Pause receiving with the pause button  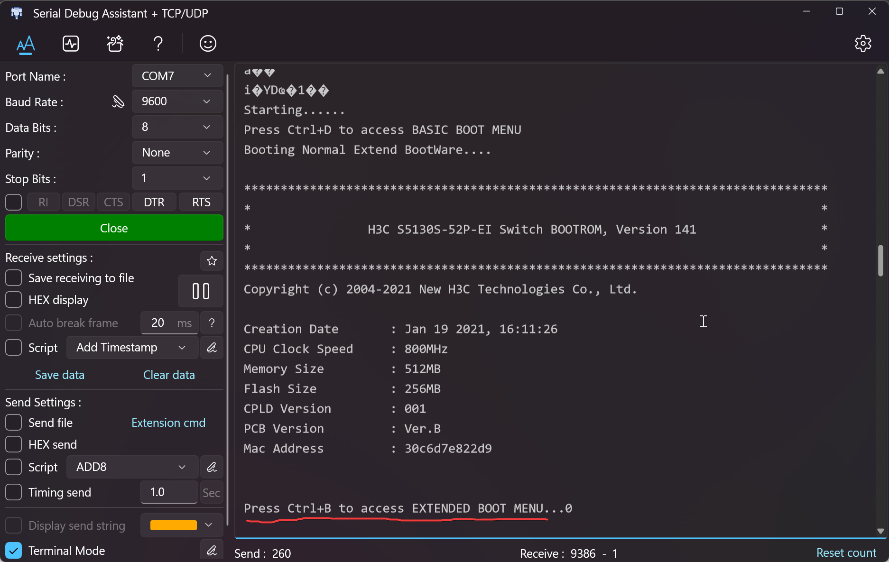tap(201, 291)
